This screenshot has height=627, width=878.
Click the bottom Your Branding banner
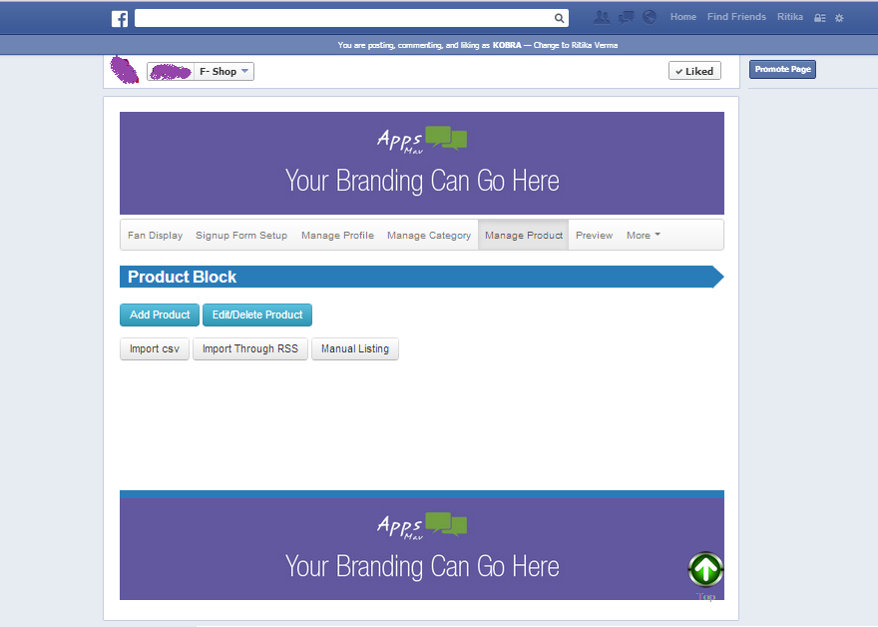point(422,549)
